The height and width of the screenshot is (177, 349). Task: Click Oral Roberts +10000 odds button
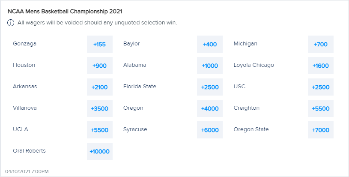pos(99,151)
